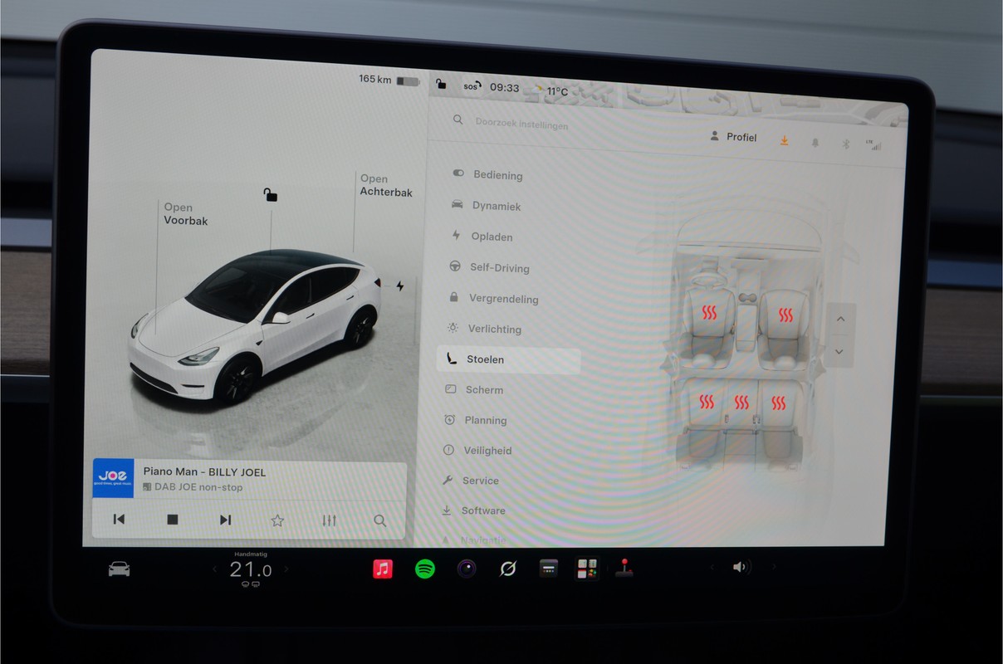Skip to next track
The width and height of the screenshot is (1003, 664).
225,520
